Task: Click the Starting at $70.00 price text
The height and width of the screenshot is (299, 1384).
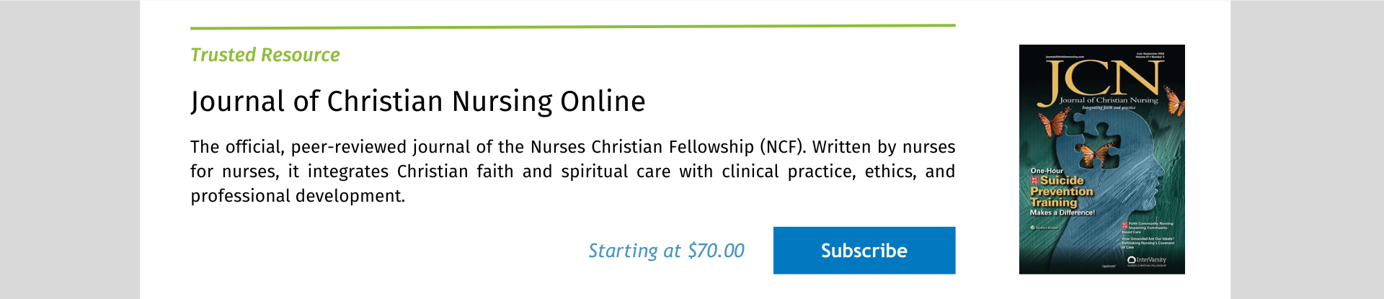Action: 666,251
